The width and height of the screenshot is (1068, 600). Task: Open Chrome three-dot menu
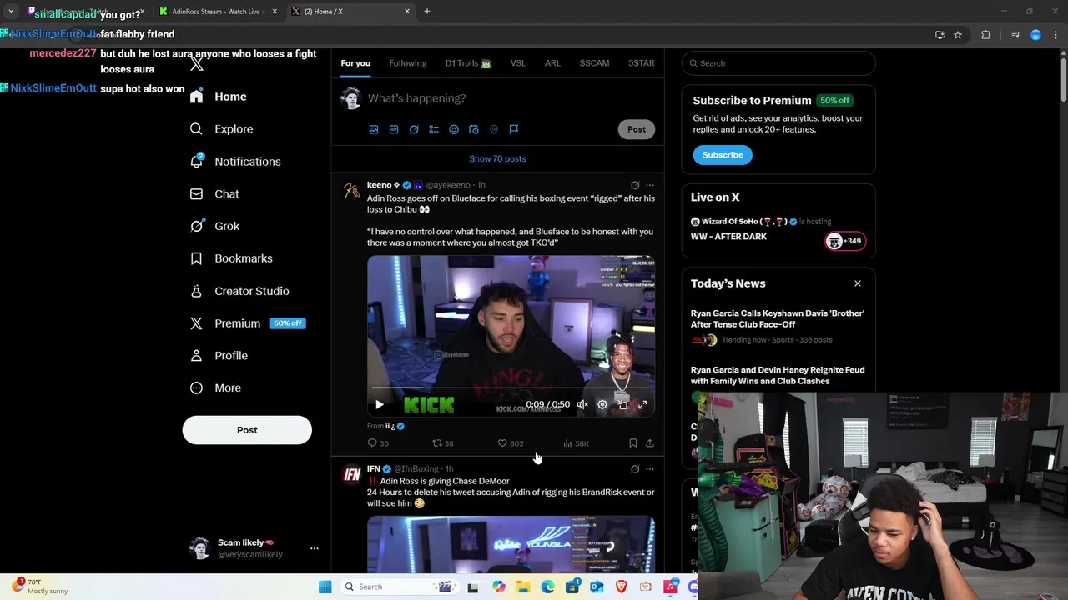coord(1055,35)
